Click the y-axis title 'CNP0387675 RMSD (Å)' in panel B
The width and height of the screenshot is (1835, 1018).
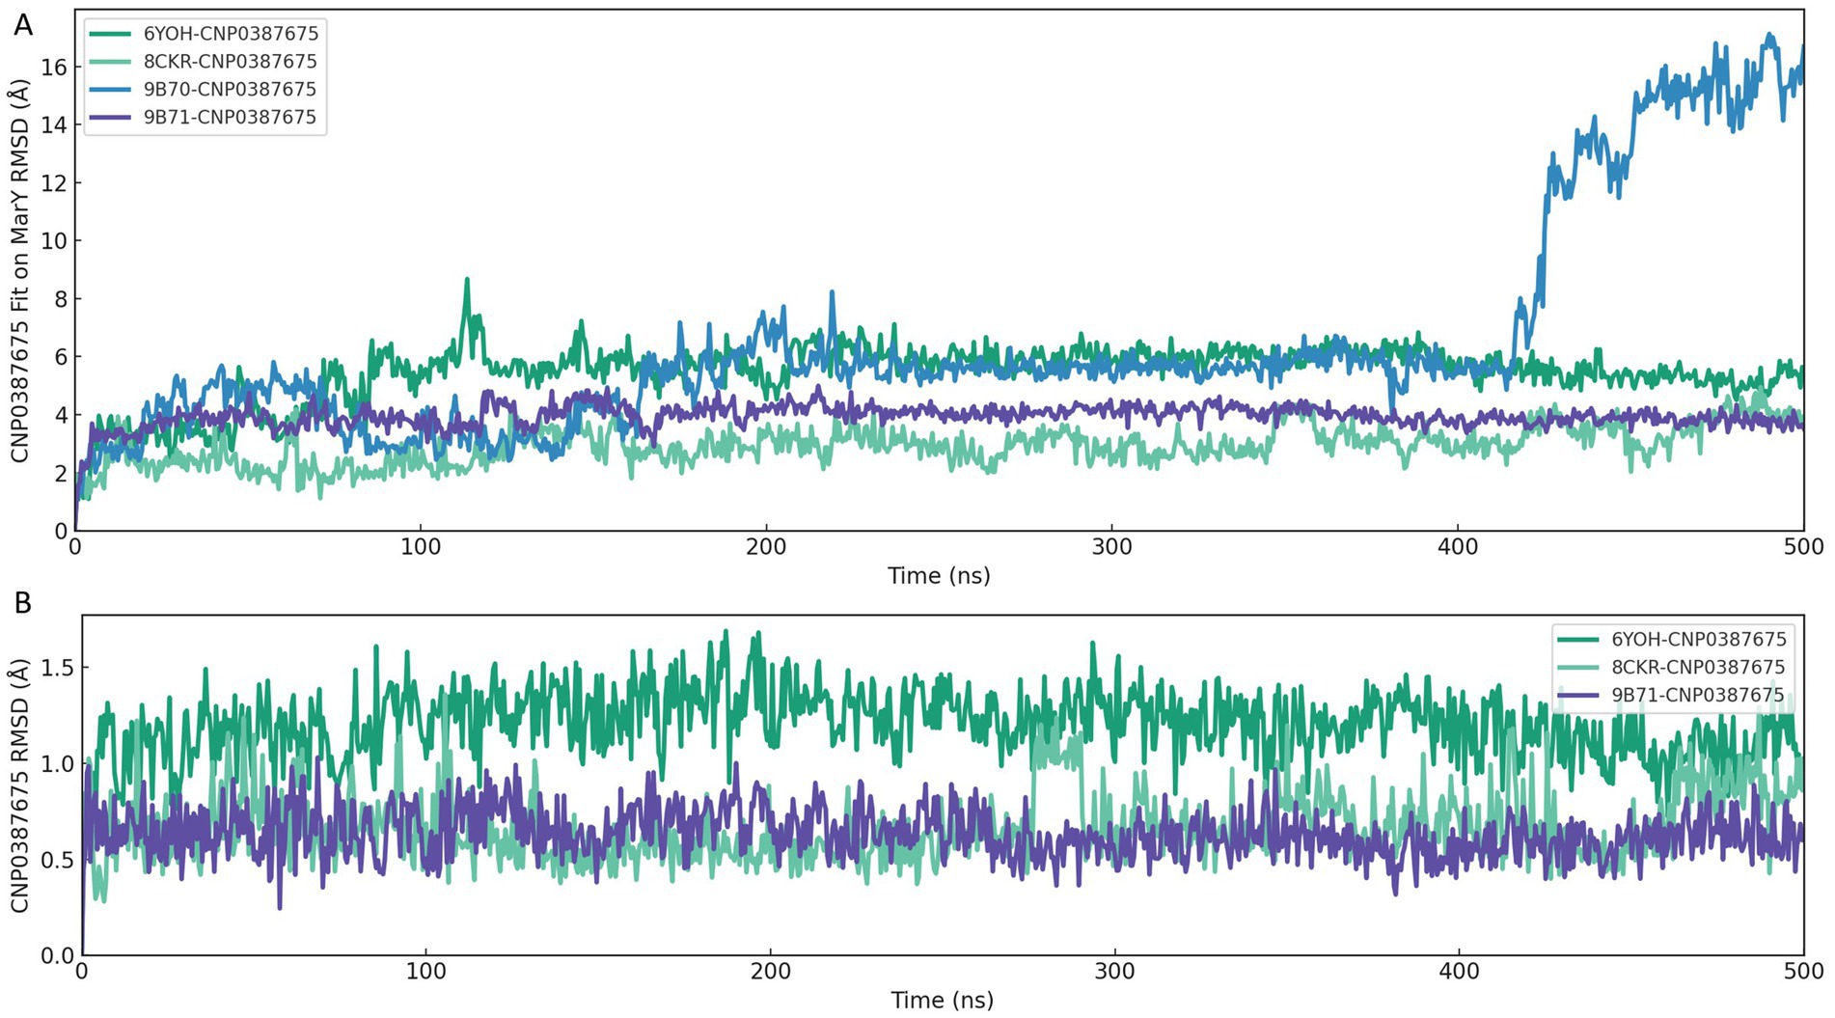point(19,785)
